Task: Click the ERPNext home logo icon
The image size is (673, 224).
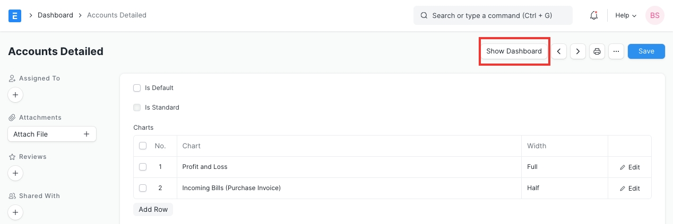Action: pos(15,15)
